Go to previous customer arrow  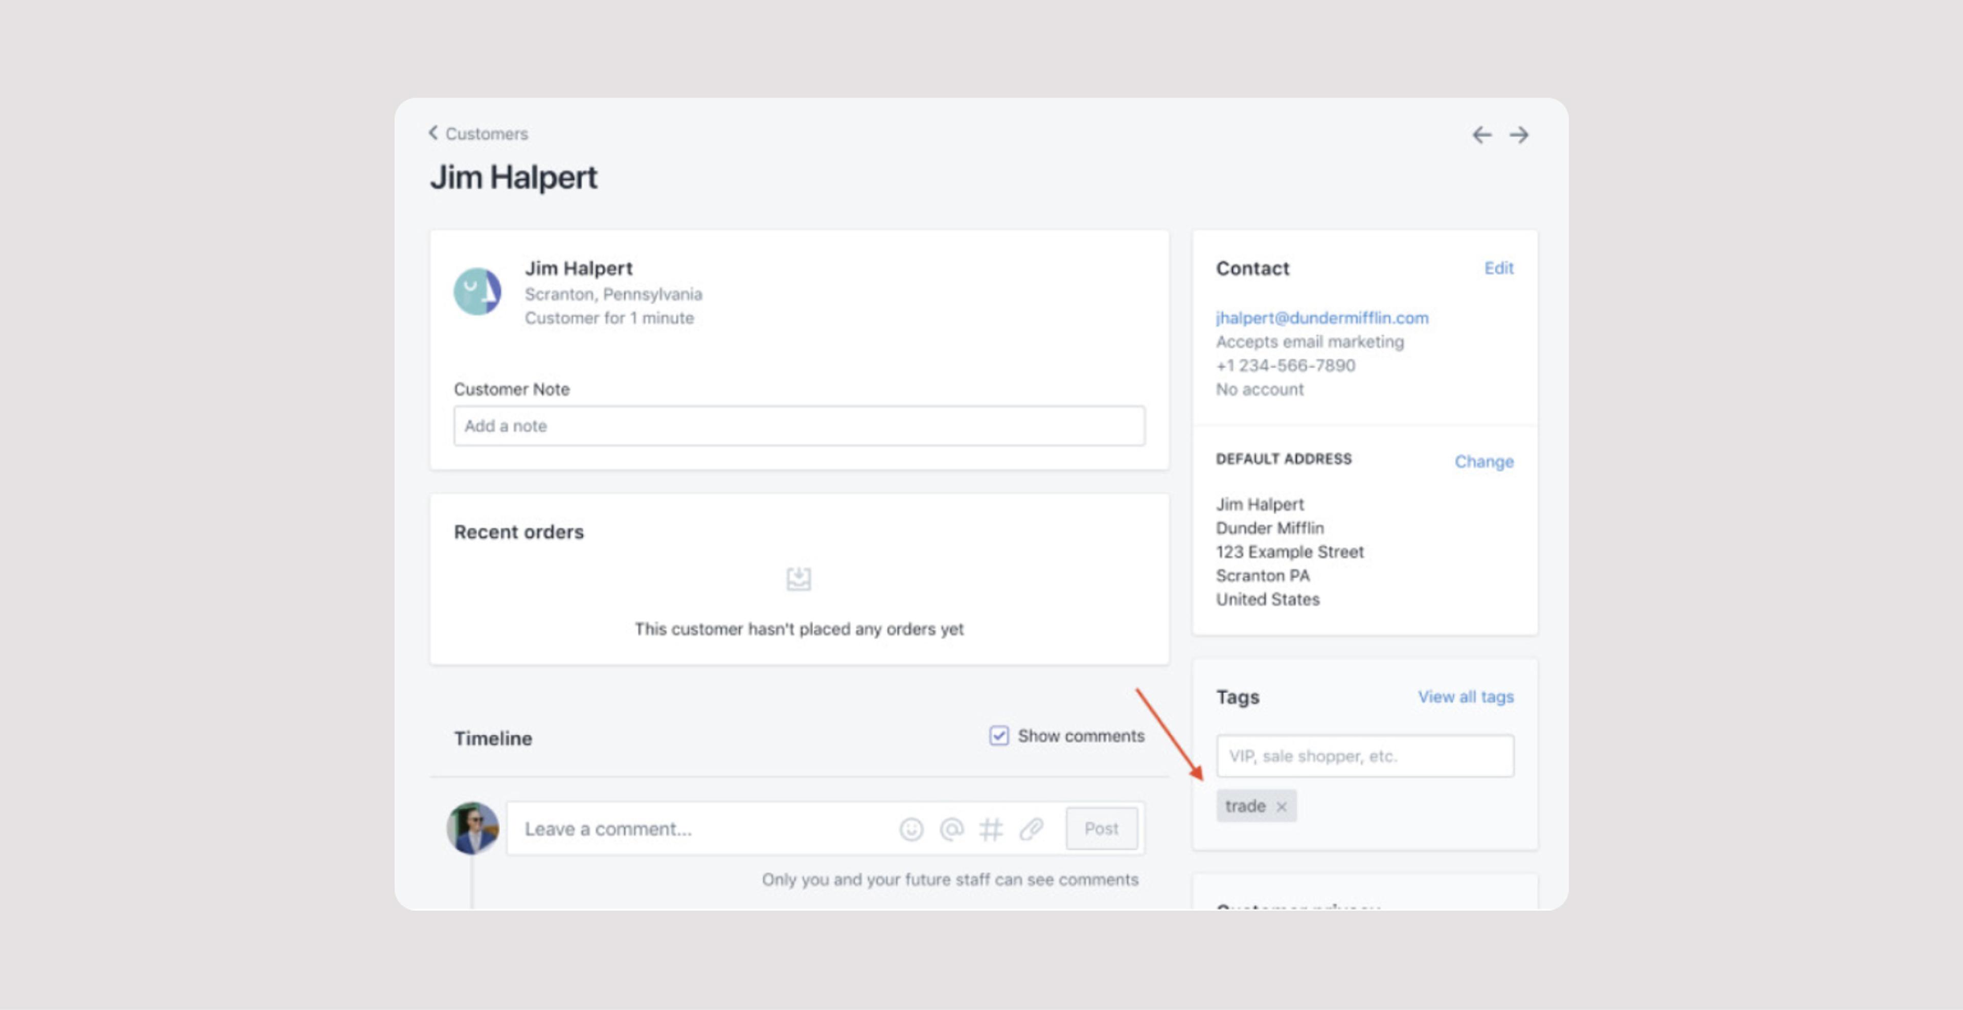coord(1481,135)
